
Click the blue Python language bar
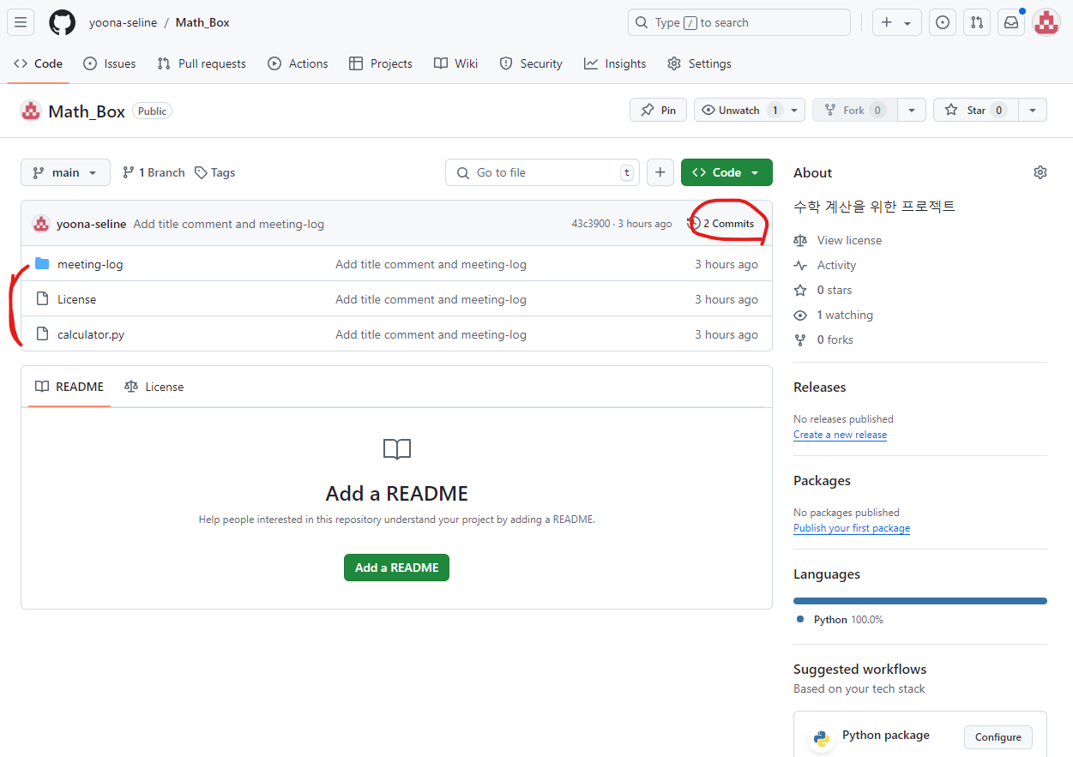[x=920, y=601]
